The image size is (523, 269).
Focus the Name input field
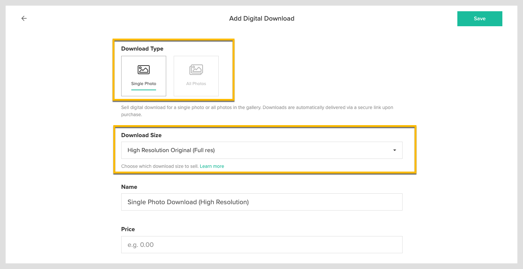261,202
